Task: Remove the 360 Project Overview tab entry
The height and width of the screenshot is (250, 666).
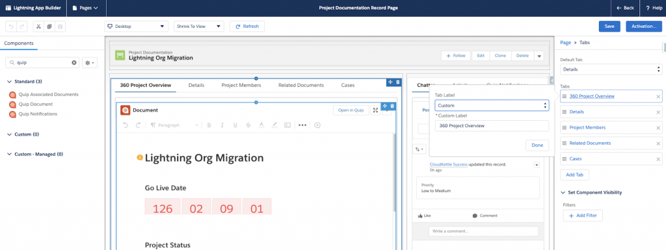Action: pyautogui.click(x=658, y=97)
